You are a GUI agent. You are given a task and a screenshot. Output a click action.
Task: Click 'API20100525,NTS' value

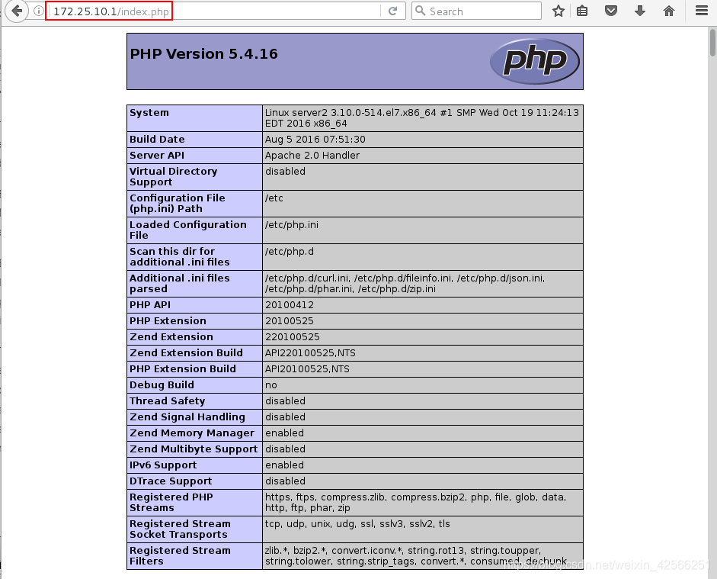click(307, 369)
